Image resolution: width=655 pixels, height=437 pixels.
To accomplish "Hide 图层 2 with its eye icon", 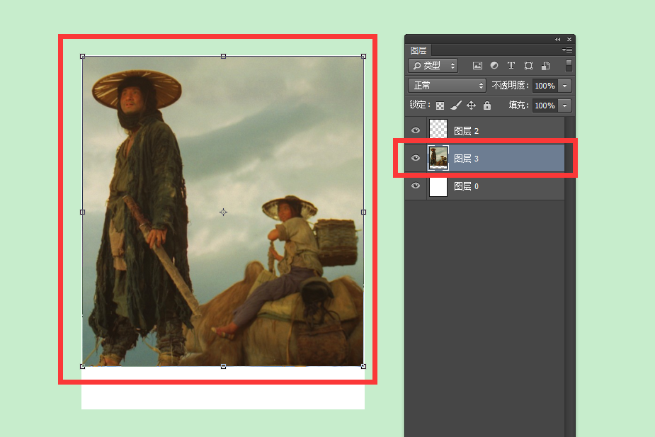I will point(416,130).
